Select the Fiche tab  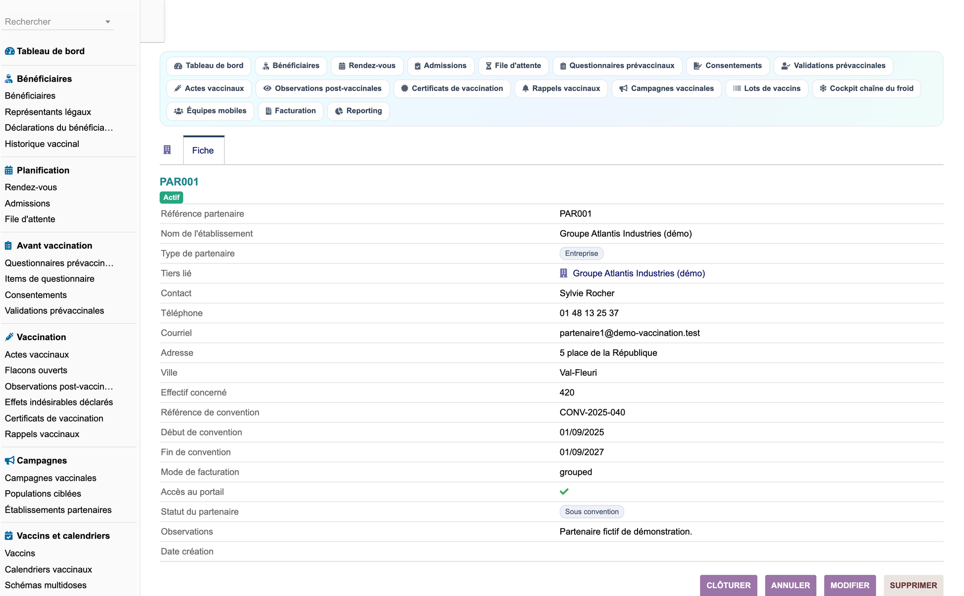tap(203, 150)
